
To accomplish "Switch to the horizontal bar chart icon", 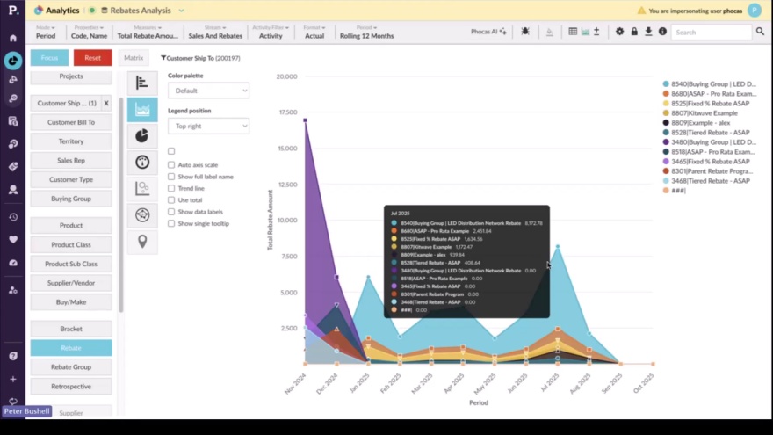I will (x=142, y=83).
